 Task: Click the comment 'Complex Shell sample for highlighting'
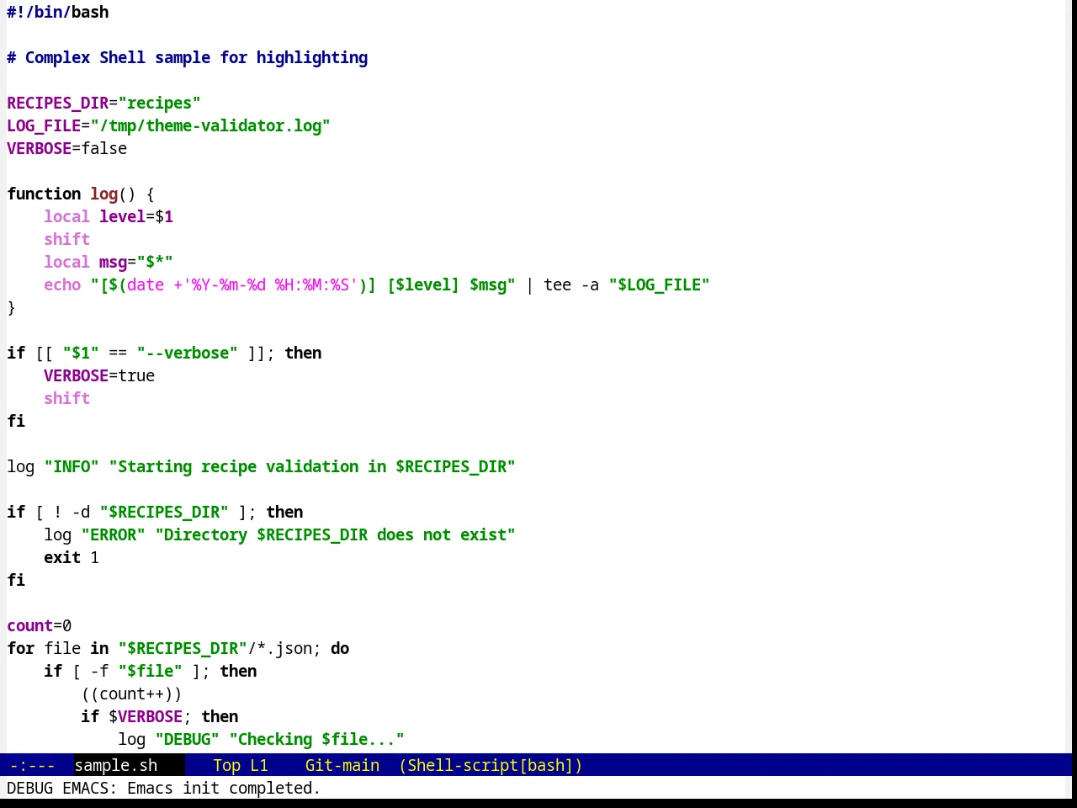point(196,57)
